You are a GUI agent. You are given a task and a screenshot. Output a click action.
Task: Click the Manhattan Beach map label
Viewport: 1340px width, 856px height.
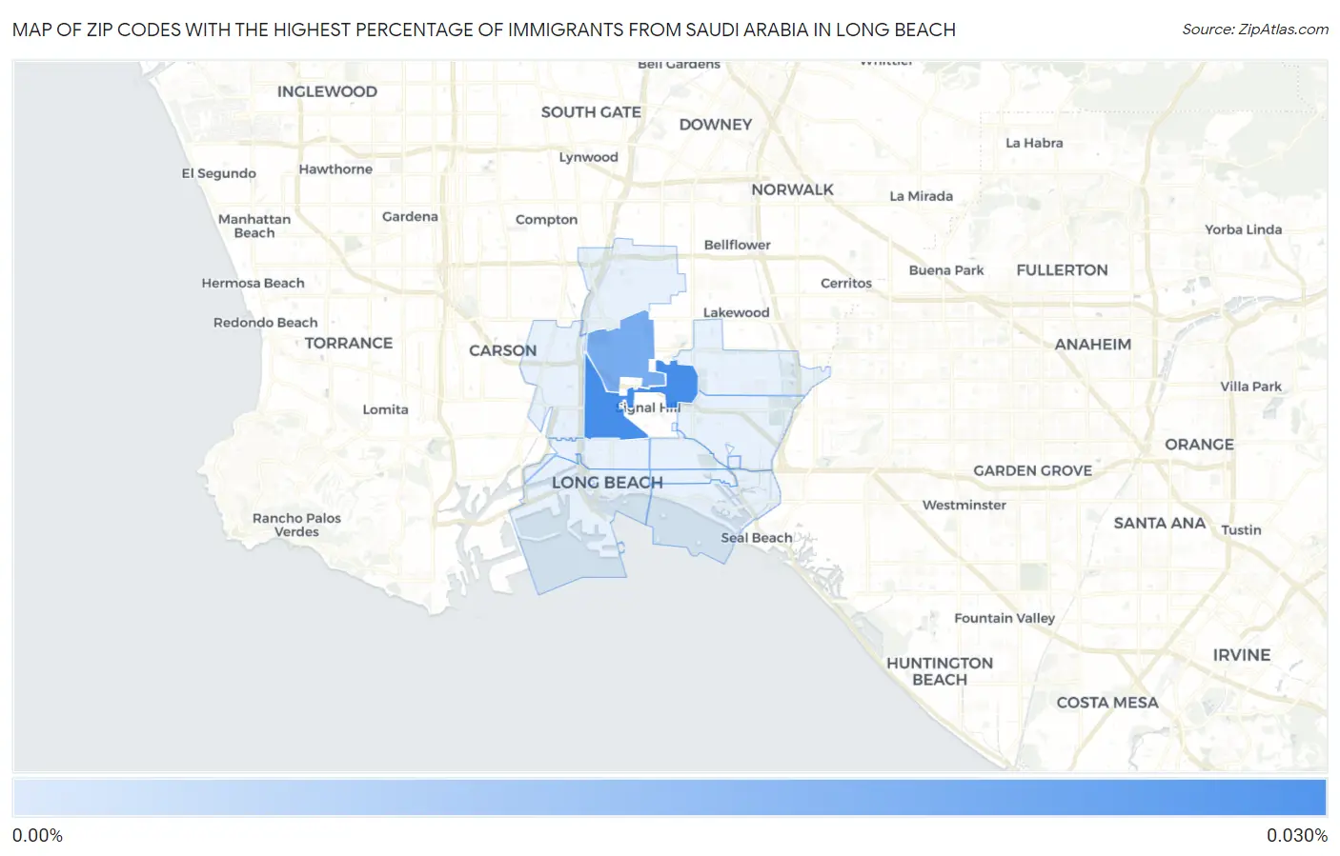point(254,226)
